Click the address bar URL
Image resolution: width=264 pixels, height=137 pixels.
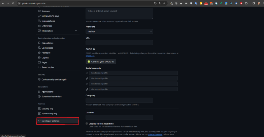tap(34, 3)
